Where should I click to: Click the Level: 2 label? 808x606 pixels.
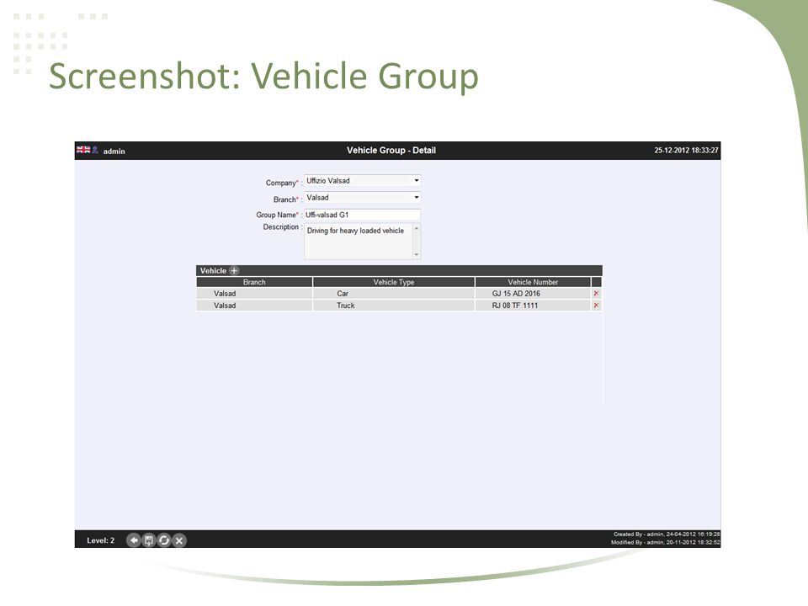point(100,540)
